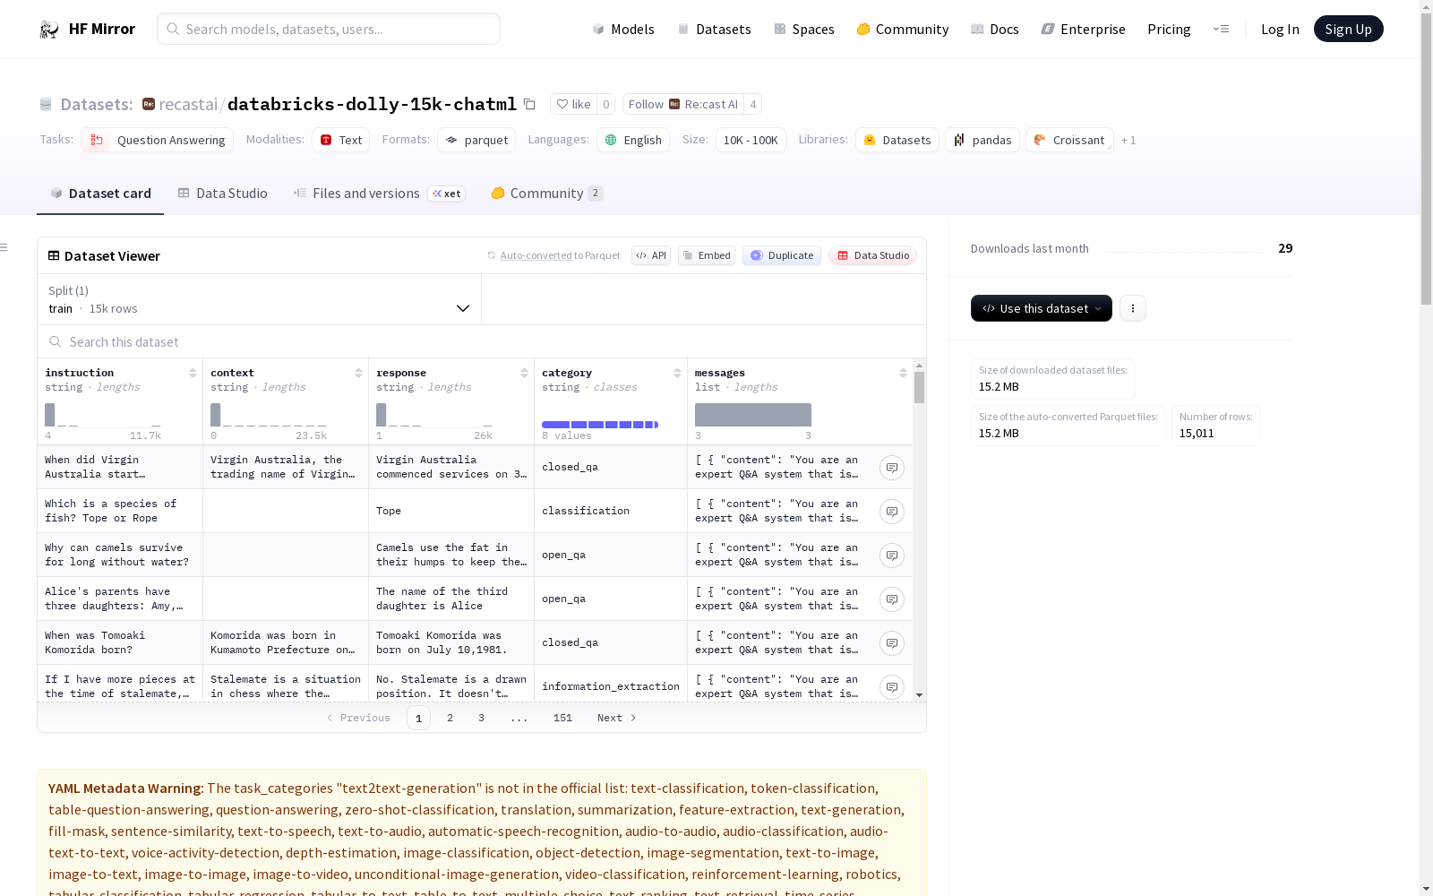The image size is (1433, 896).
Task: Open the recastai organization link
Action: pos(189,105)
